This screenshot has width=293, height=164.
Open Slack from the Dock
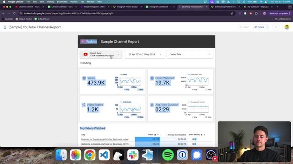pyautogui.click(x=133, y=155)
